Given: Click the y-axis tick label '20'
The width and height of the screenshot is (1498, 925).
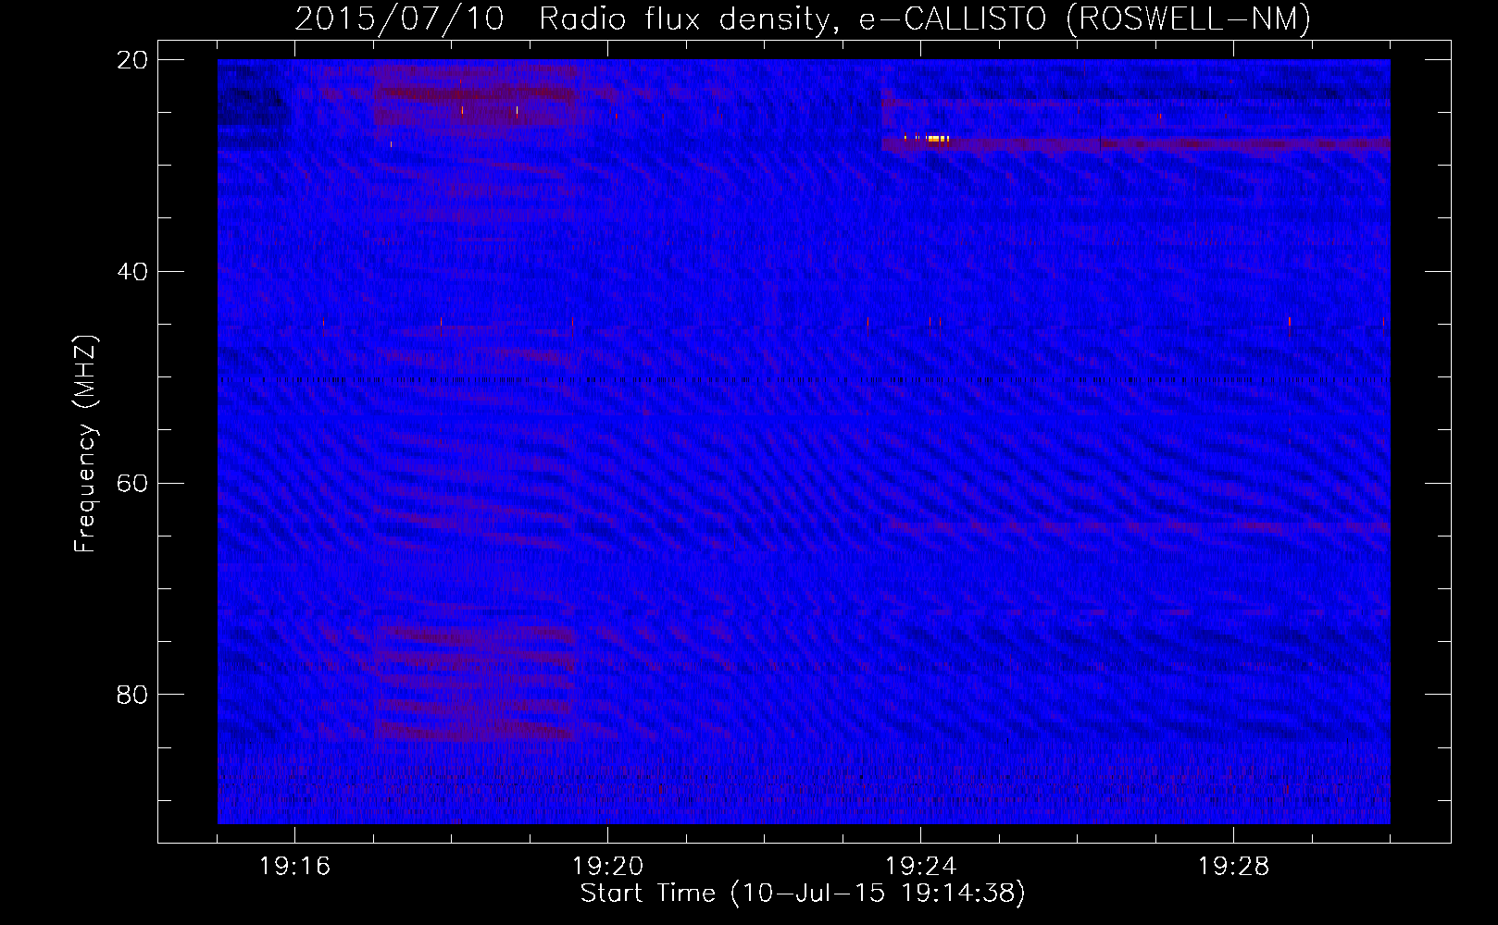Looking at the screenshot, I should point(133,59).
